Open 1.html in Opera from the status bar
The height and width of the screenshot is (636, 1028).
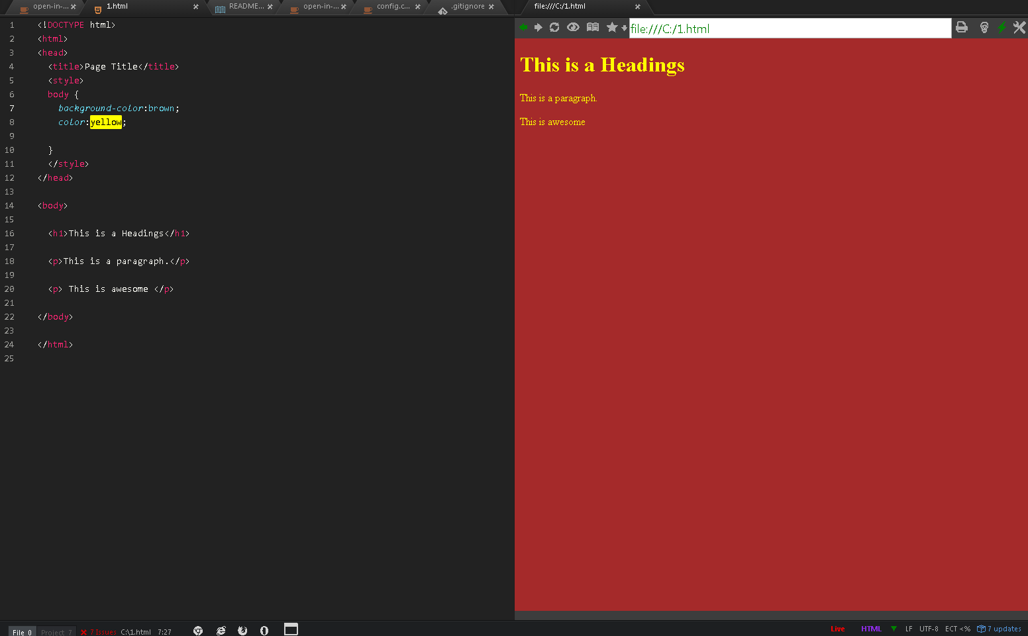(264, 629)
